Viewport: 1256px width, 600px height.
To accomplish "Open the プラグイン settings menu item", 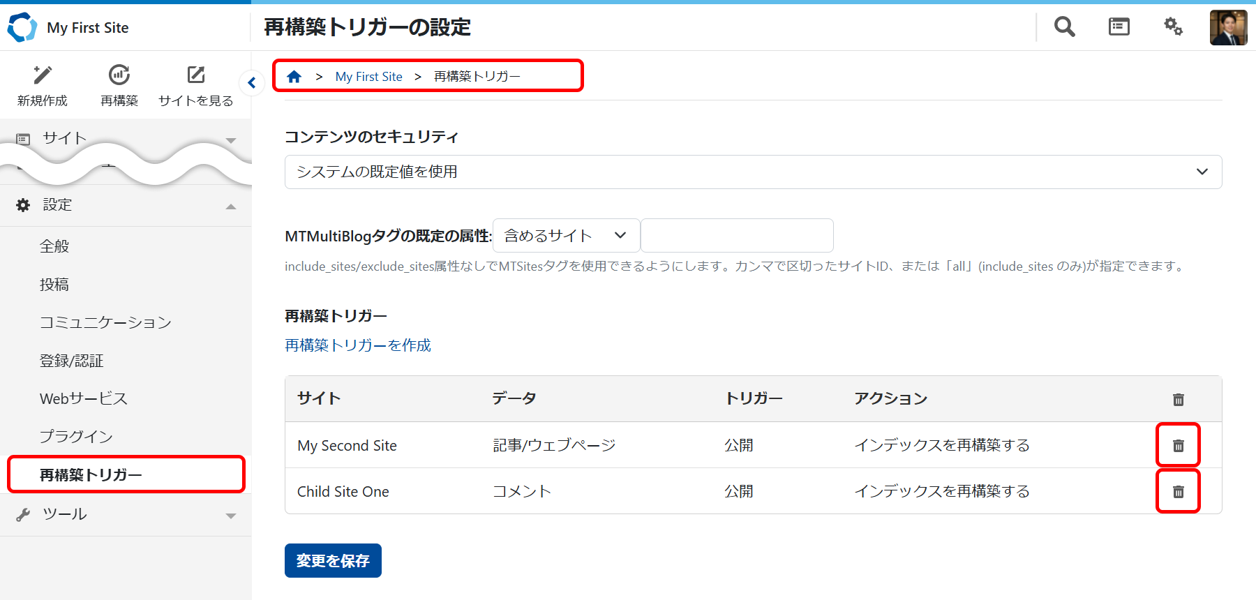I will (x=76, y=437).
